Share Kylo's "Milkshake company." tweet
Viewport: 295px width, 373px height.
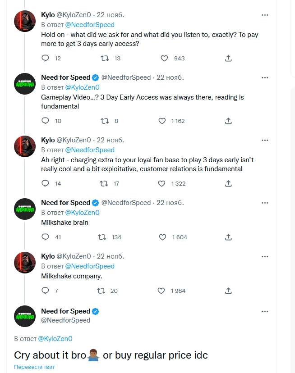(228, 291)
